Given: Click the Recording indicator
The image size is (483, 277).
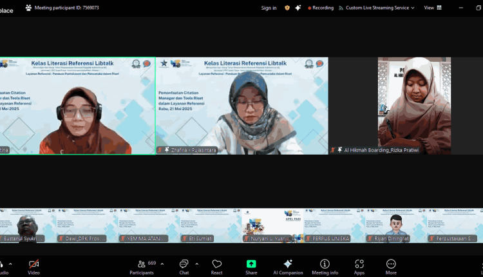Looking at the screenshot, I should [321, 8].
